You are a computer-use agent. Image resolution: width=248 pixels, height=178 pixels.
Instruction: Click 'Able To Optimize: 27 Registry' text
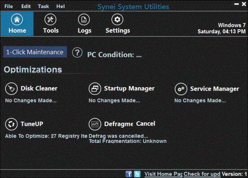(x=46, y=136)
